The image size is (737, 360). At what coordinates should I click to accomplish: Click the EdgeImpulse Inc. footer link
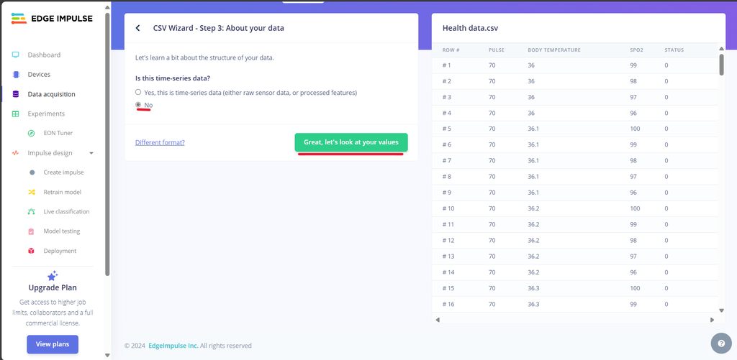173,346
